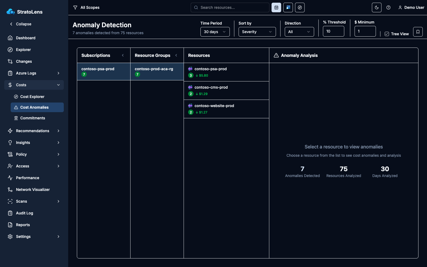Open the Direction All dropdown

pyautogui.click(x=299, y=32)
